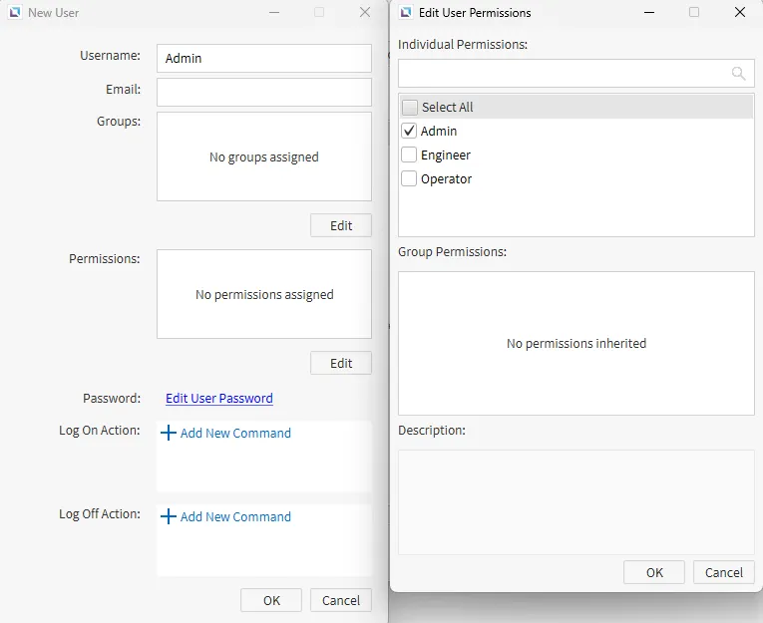
Task: Confirm permissions with the OK button
Action: (654, 572)
